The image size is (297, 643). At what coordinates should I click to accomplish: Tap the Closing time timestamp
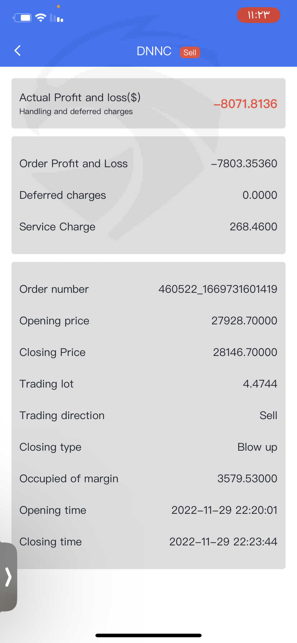click(223, 542)
